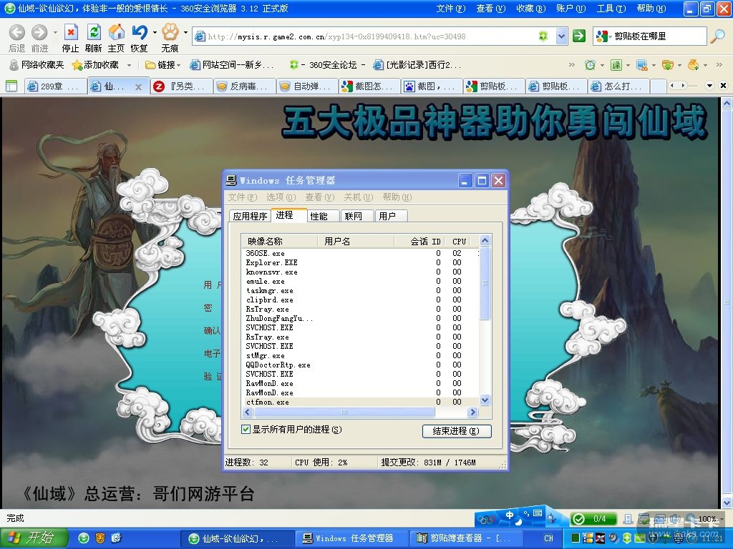Open the 链接 links folder dropdown
Image resolution: width=733 pixels, height=549 pixels.
click(162, 65)
